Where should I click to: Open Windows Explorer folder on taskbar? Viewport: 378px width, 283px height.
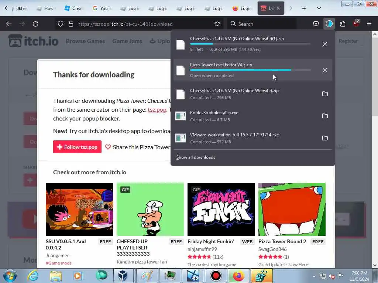click(56, 276)
